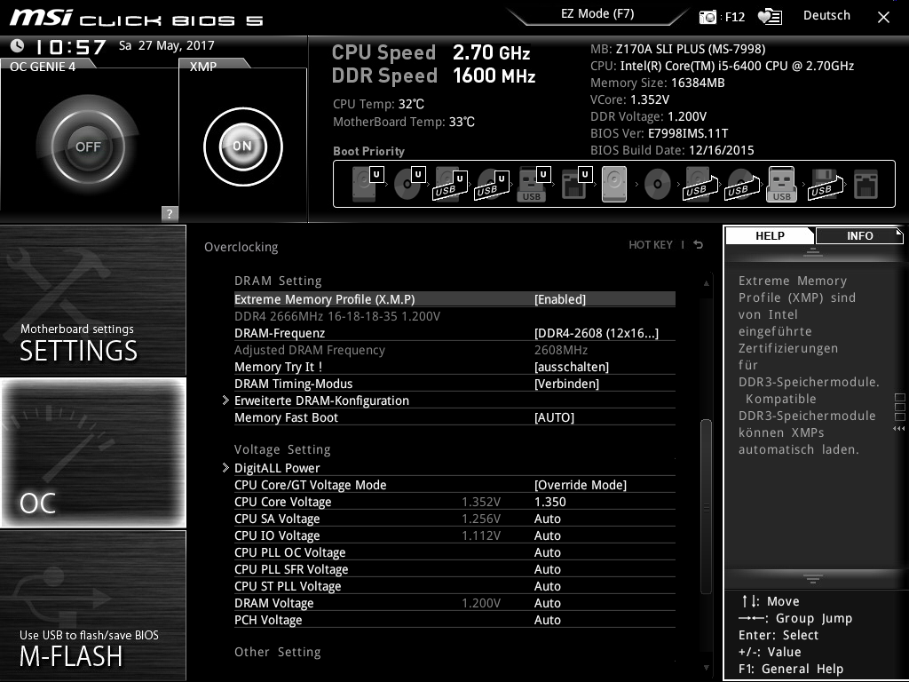Select the legacy USB hard disk boot icon
Image resolution: width=909 pixels, height=682 pixels.
700,185
